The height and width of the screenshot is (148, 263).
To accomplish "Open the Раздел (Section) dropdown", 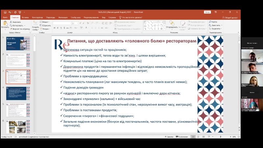I will (x=45, y=29).
